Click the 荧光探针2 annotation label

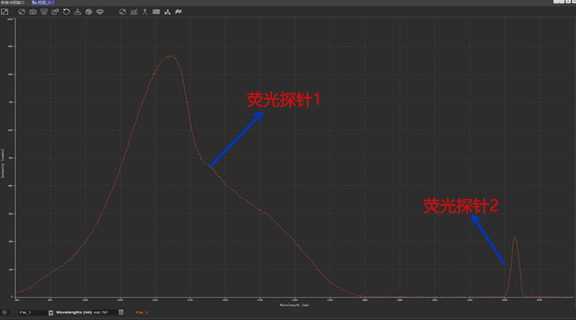[x=461, y=205]
